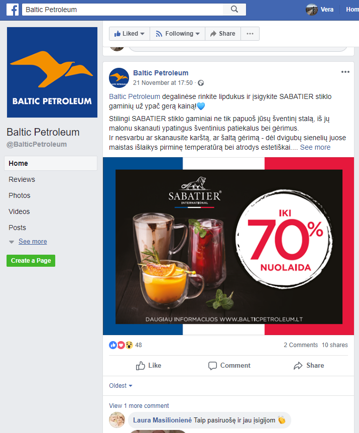Click Comment under the post
Image resolution: width=359 pixels, height=433 pixels.
229,365
